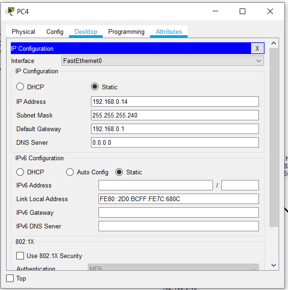Click the Interface label

tap(23, 61)
